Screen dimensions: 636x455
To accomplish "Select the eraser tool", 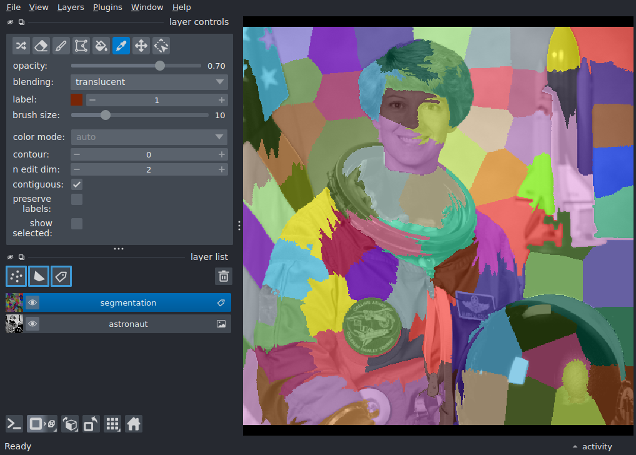I will (41, 46).
